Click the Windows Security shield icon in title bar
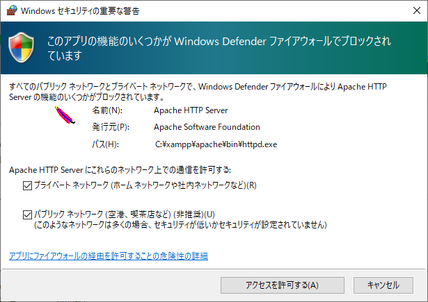This screenshot has height=302, width=428. (x=10, y=11)
